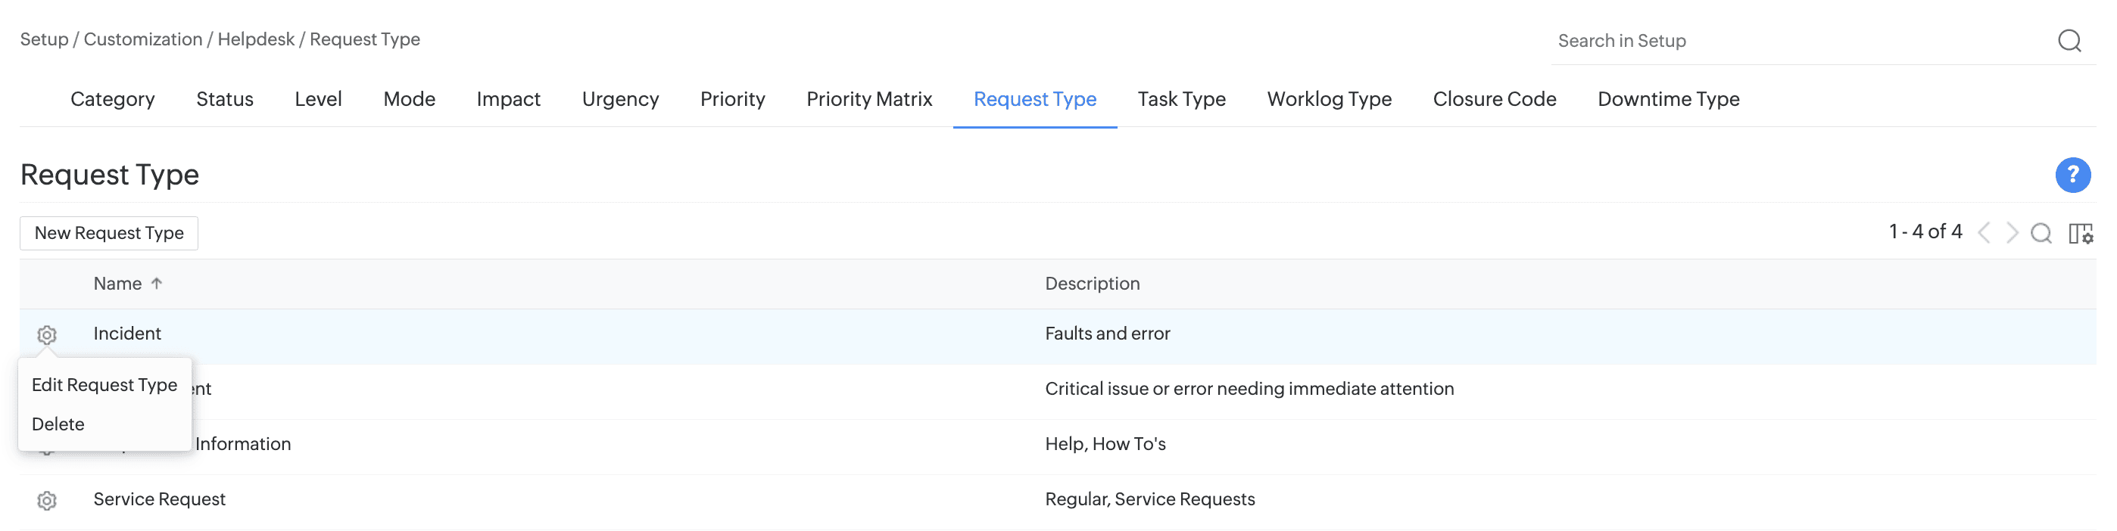Open column chooser settings icon
2117x531 pixels.
point(2080,233)
